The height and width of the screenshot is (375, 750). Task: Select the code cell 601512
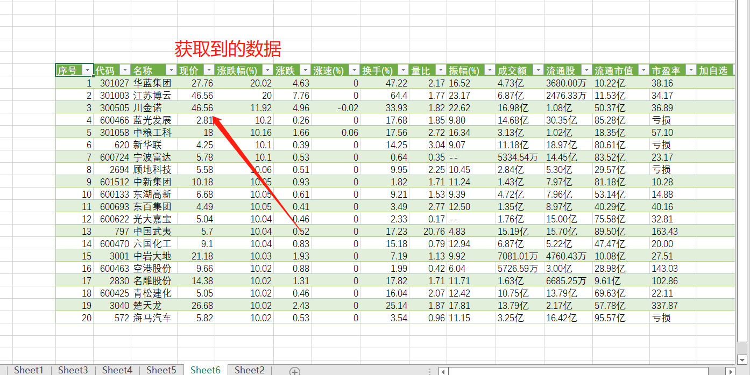(x=112, y=182)
